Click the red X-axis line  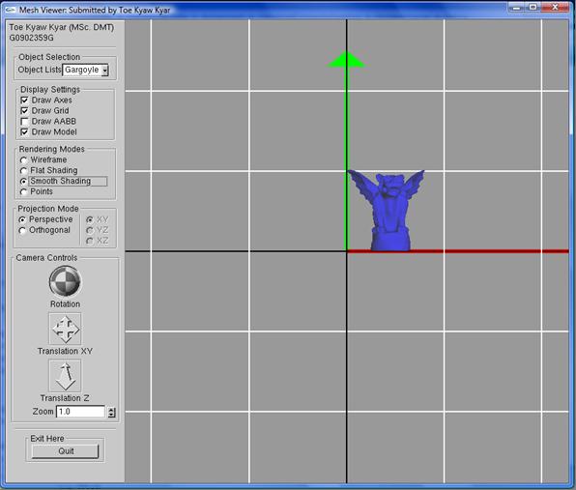click(458, 251)
